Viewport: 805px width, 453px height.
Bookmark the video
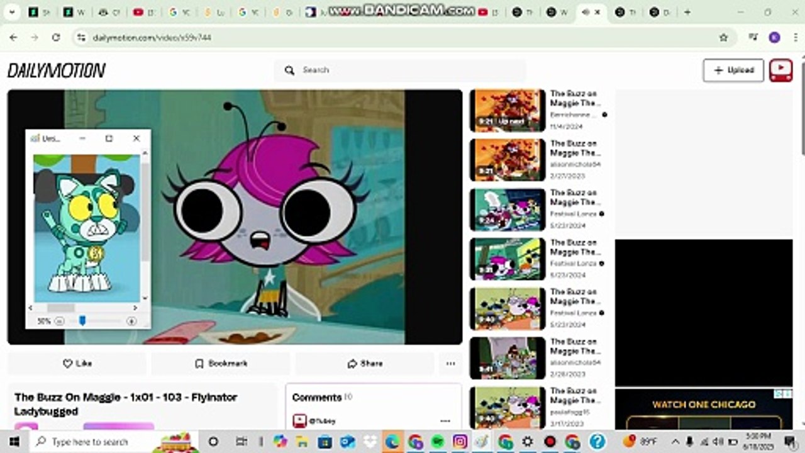click(221, 364)
